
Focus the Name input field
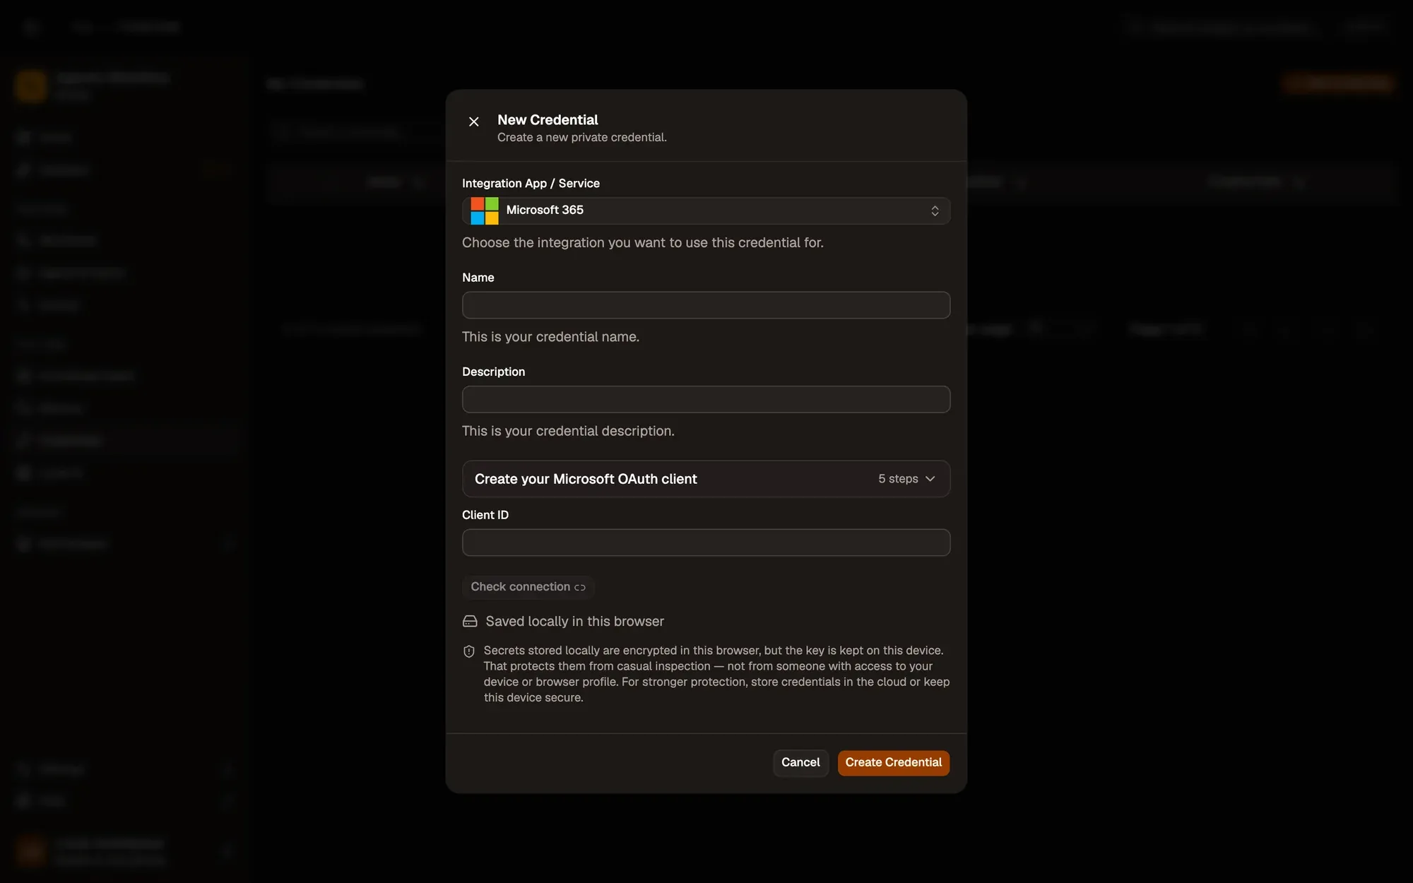coord(706,305)
